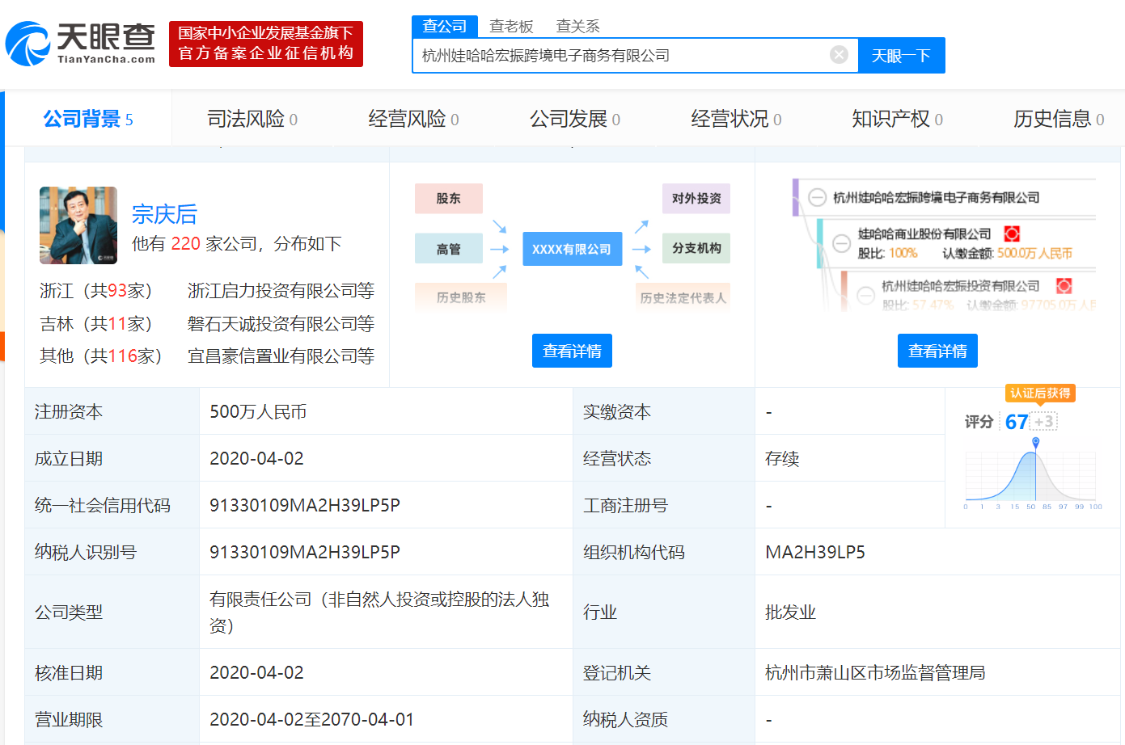Click the XXXX有限公司 center node
The width and height of the screenshot is (1125, 745).
[x=572, y=249]
